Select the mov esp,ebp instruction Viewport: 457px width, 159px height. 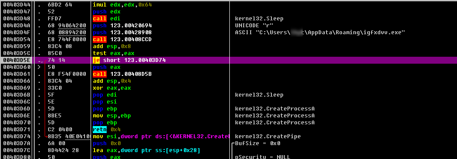(x=112, y=116)
